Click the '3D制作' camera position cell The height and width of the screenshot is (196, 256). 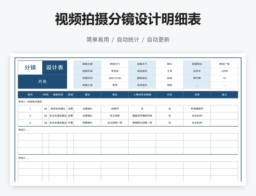pyautogui.click(x=115, y=109)
